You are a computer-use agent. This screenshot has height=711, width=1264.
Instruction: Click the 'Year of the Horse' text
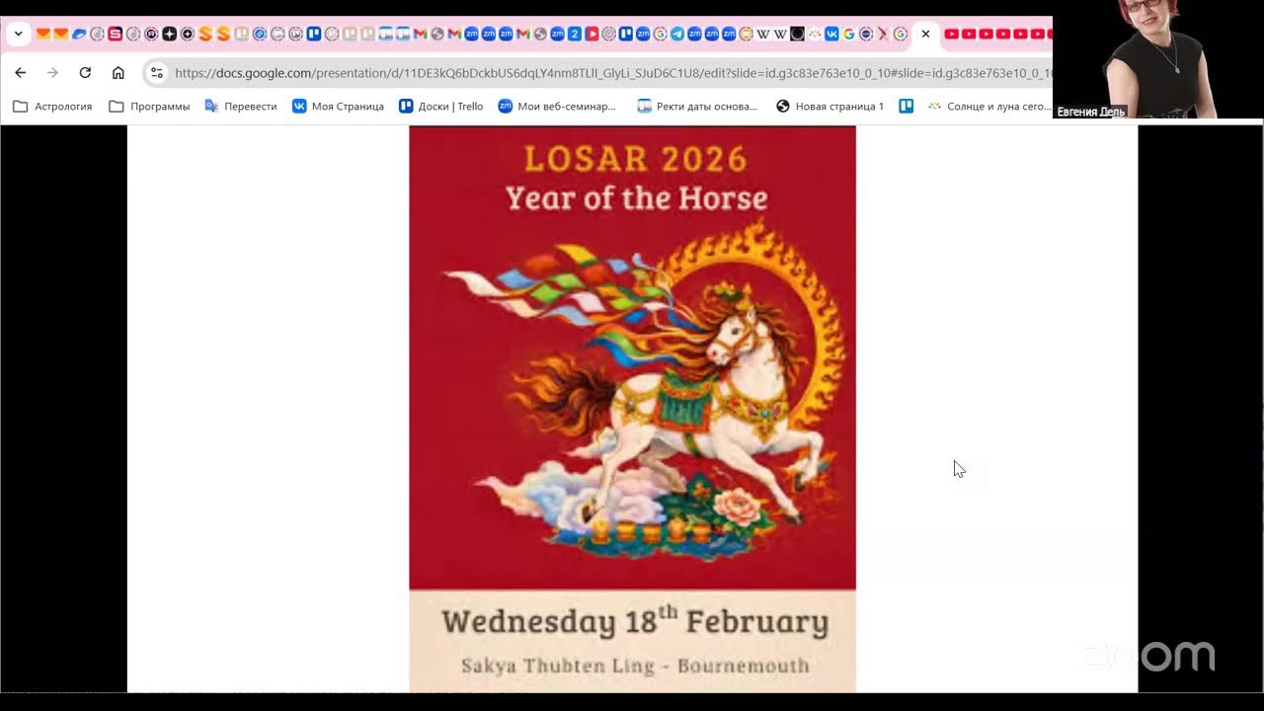[636, 198]
